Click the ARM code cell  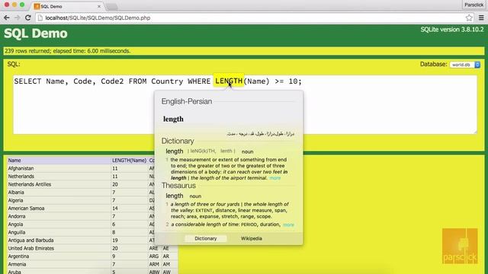[x=154, y=264]
